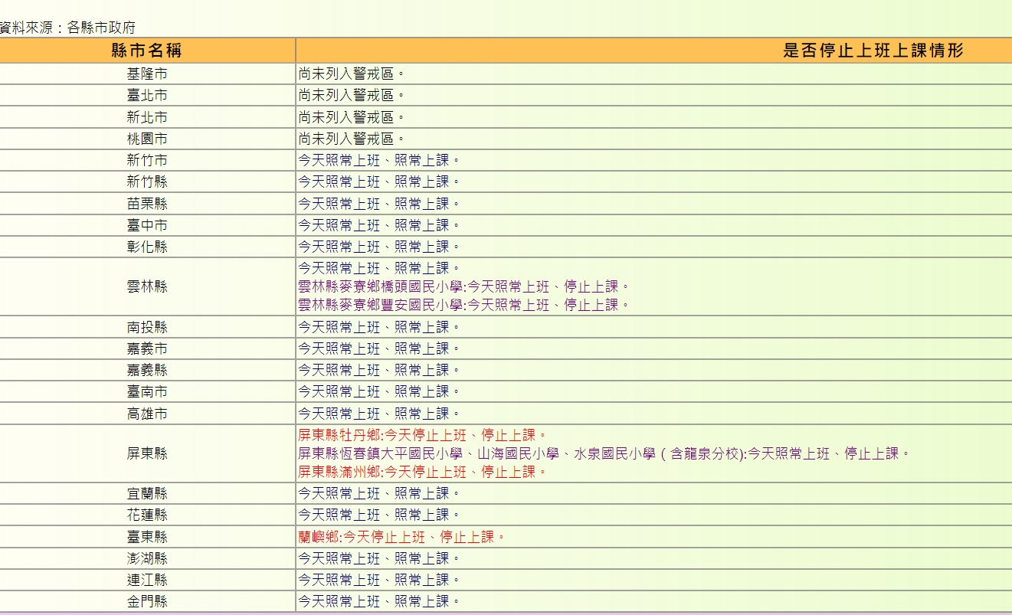Click 今天照常上班、照常上課 status in 臺中市 row

pos(379,225)
